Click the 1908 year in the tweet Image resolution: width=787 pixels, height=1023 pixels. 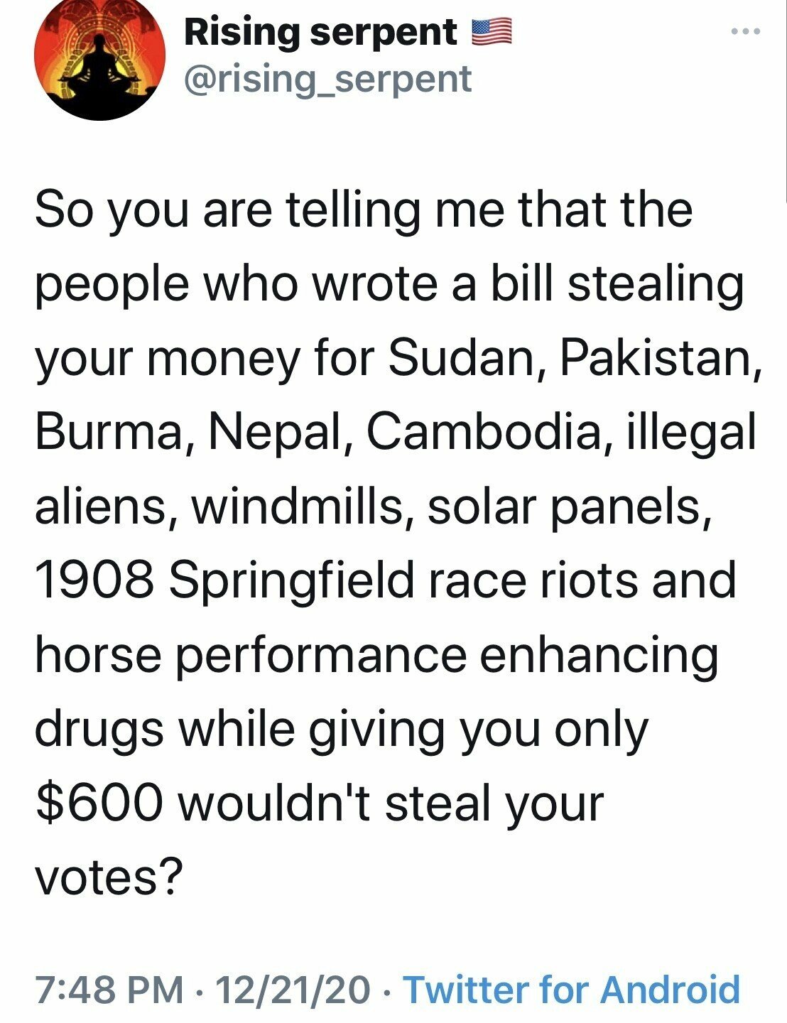coord(94,581)
